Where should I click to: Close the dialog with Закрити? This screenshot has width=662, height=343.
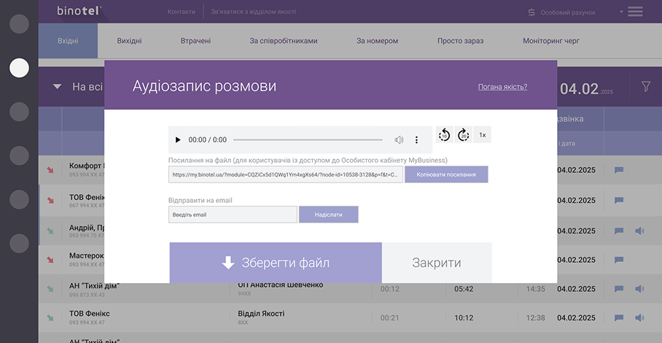(436, 263)
